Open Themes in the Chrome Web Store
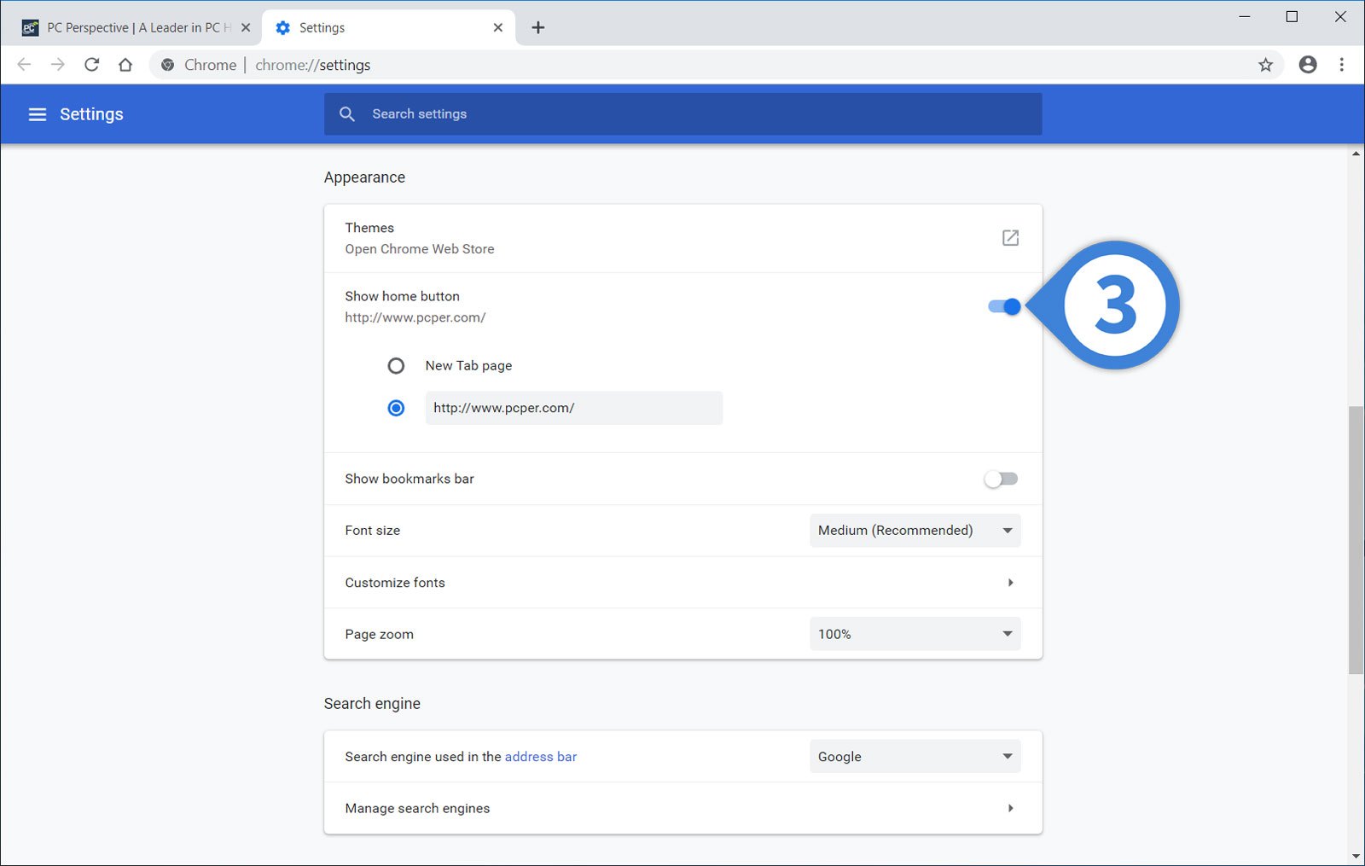 (x=1010, y=238)
